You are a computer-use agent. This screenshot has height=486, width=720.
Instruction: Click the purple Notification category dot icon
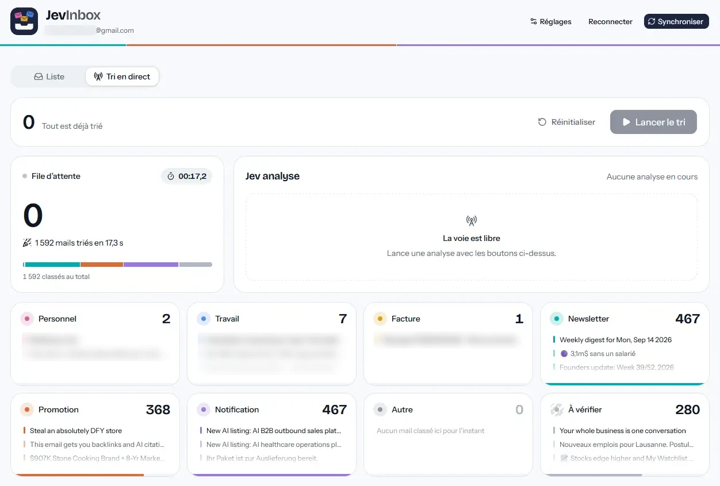point(204,410)
